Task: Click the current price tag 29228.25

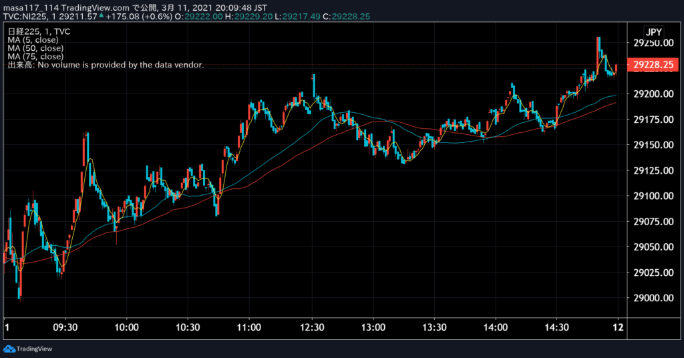Action: (653, 65)
